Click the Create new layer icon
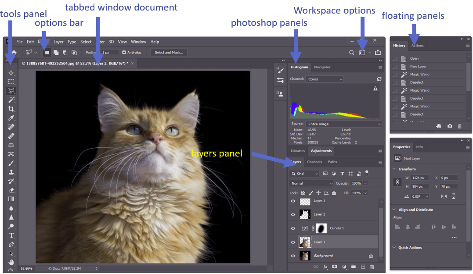 click(x=363, y=266)
